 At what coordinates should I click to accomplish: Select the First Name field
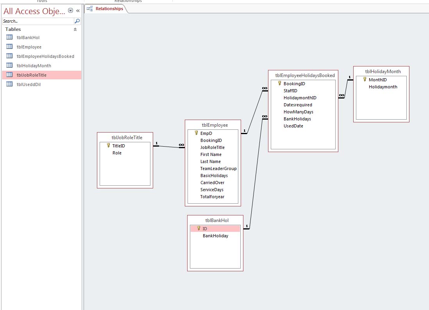click(213, 154)
